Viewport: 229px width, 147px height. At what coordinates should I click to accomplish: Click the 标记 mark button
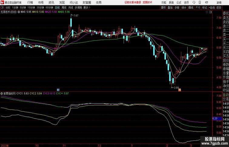point(204,8)
